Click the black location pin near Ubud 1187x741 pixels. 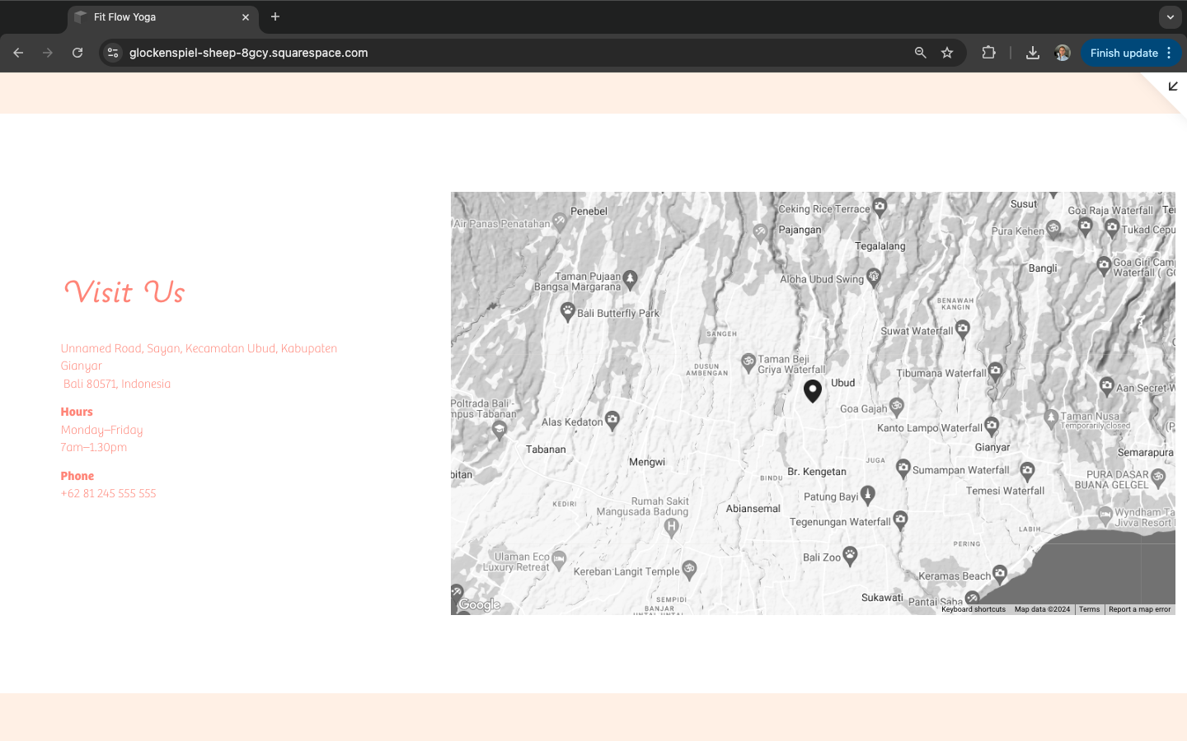coord(813,390)
